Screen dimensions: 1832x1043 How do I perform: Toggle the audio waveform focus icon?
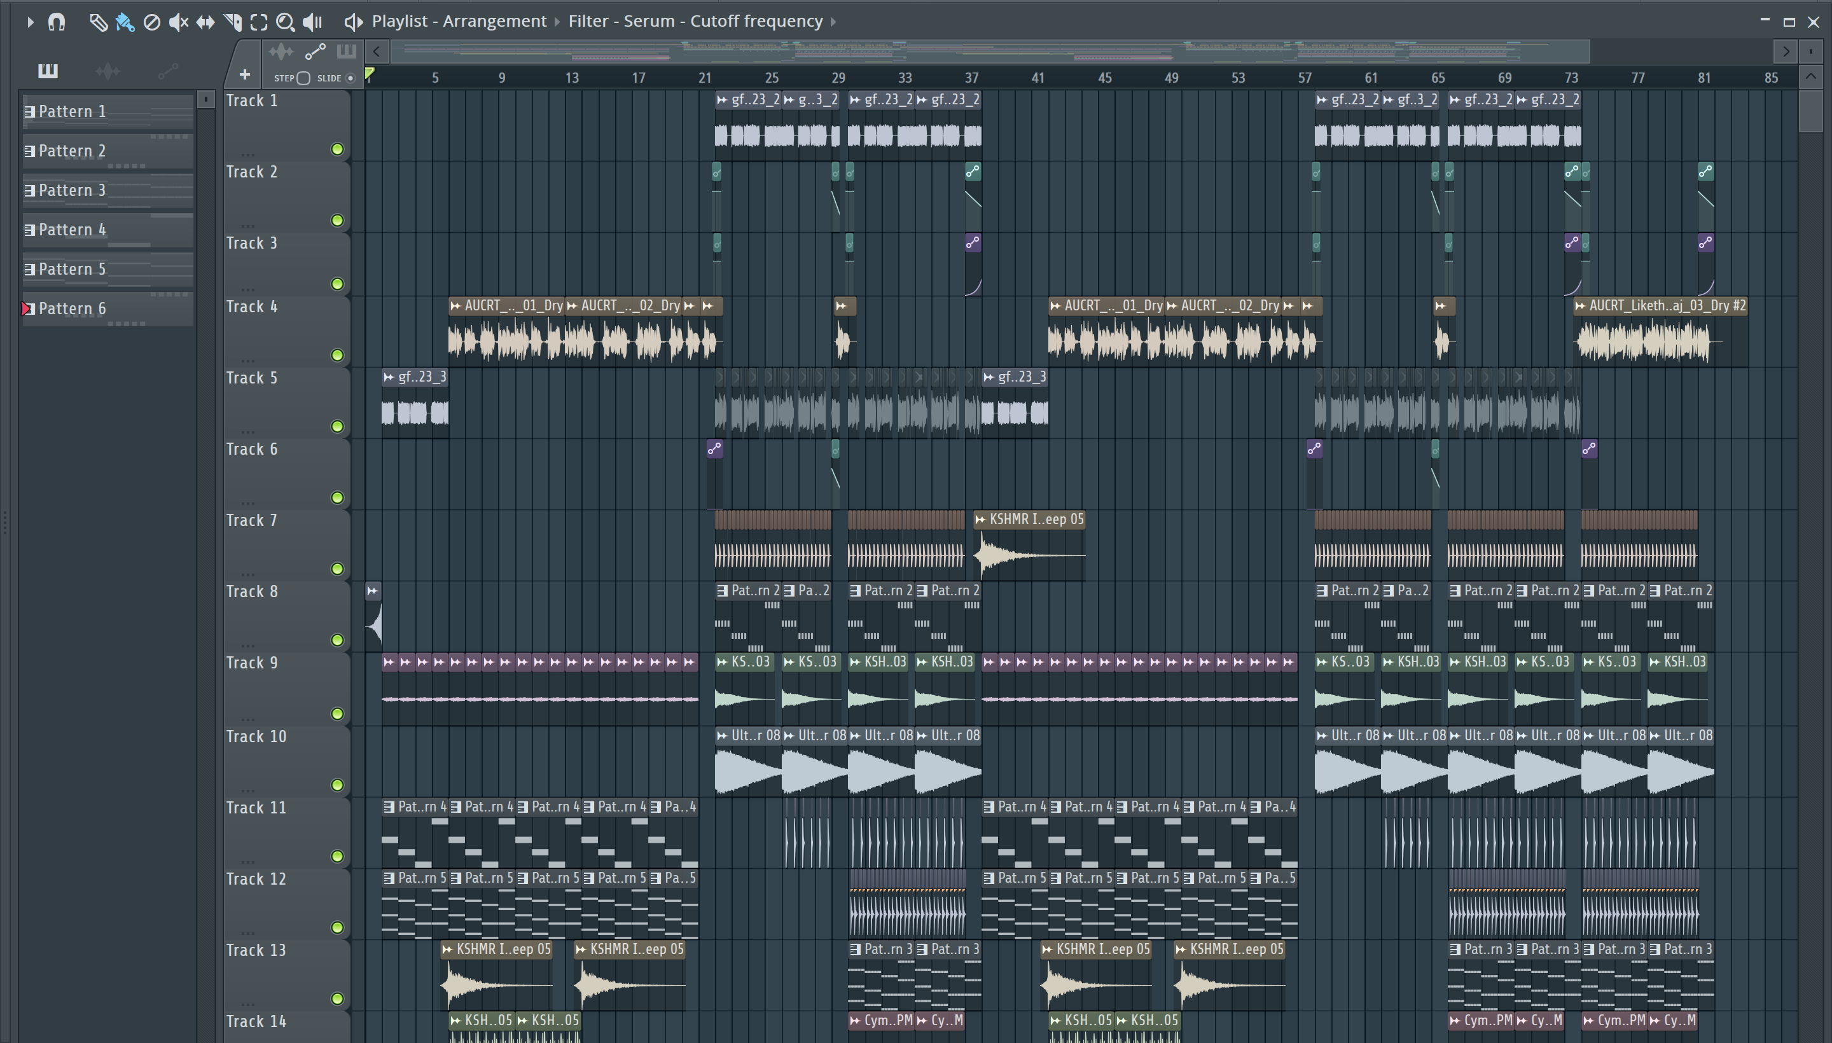[281, 52]
